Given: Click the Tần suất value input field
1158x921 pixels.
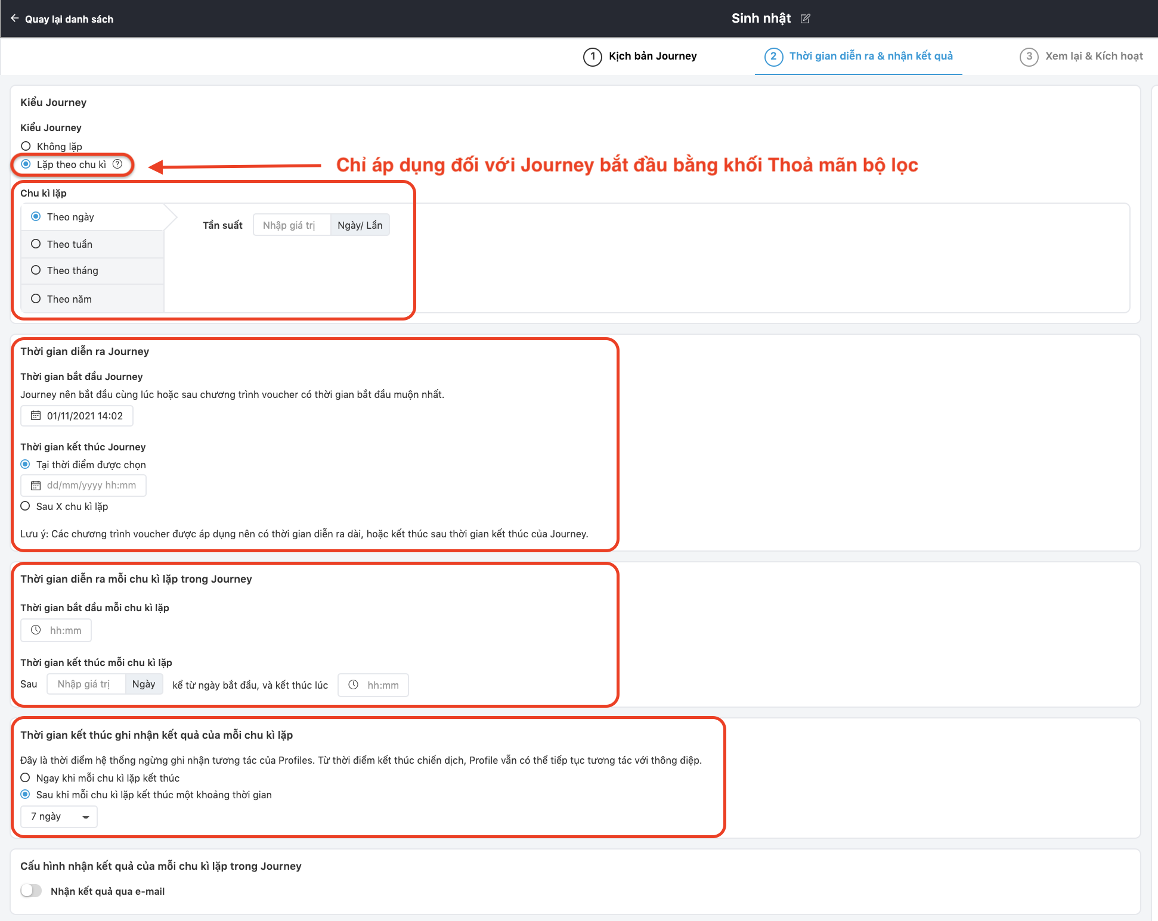Looking at the screenshot, I should pyautogui.click(x=291, y=225).
